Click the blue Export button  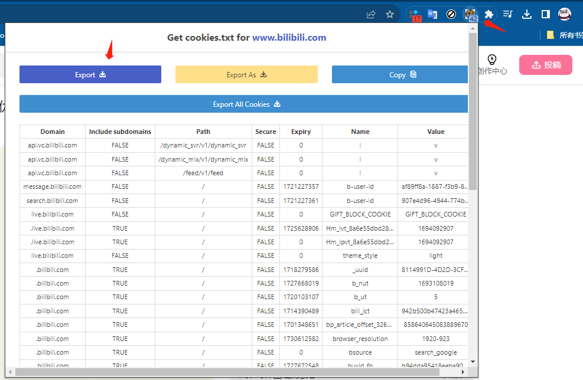(90, 74)
